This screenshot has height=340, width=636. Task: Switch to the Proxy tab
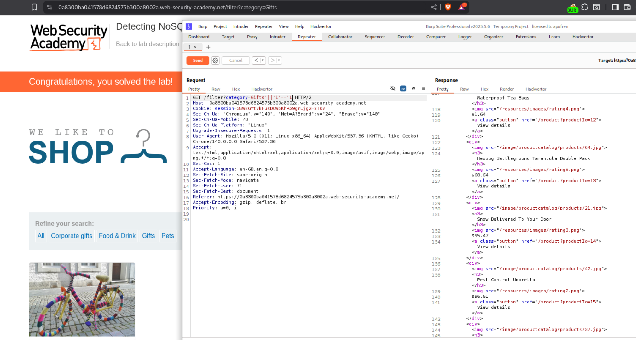252,37
